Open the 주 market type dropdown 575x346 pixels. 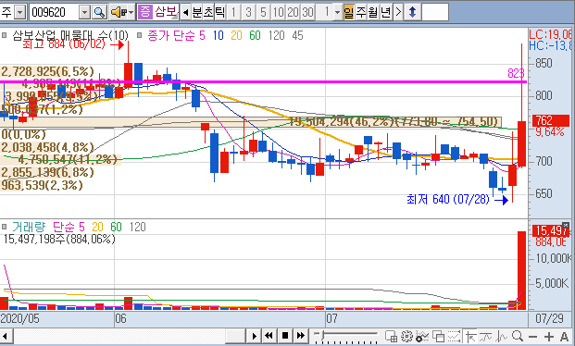19,12
